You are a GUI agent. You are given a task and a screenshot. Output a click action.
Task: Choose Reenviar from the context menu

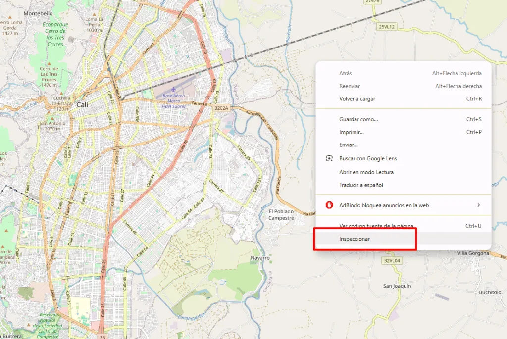(x=403, y=86)
